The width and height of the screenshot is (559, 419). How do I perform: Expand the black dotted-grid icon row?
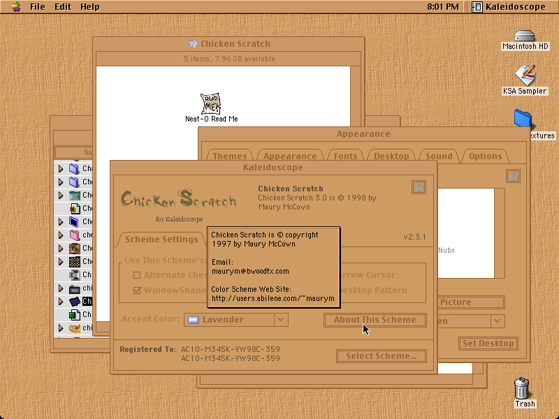(x=61, y=261)
